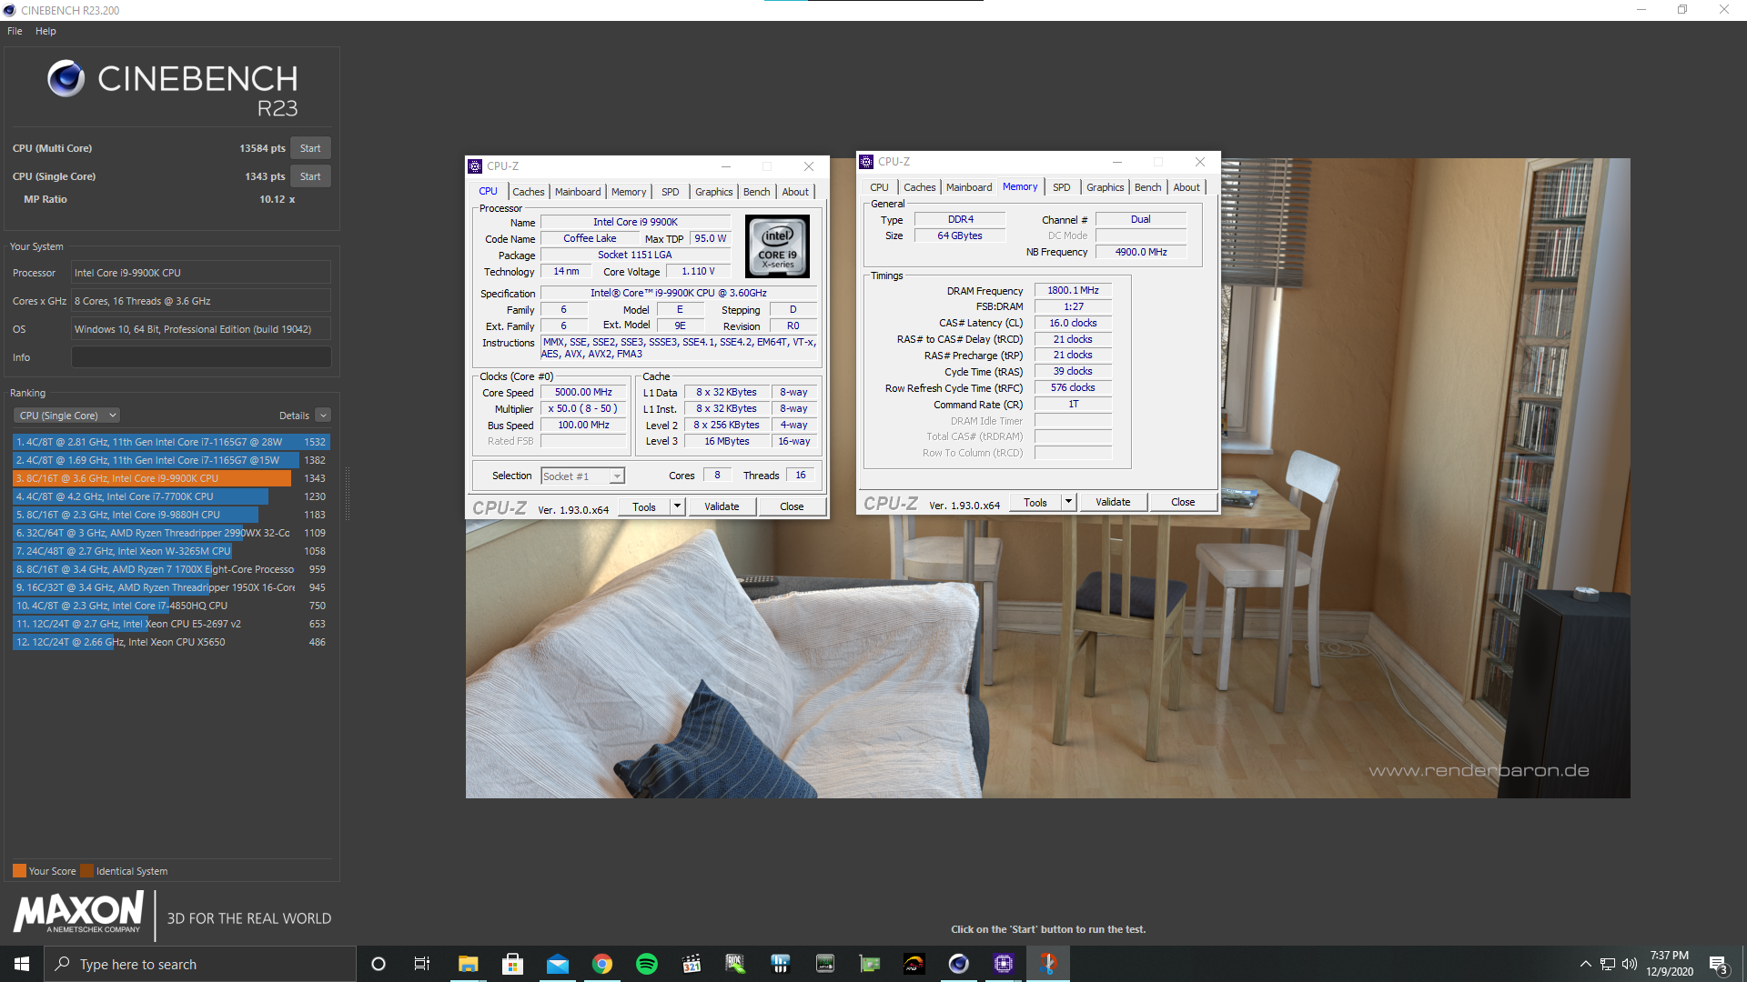
Task: Open Cortana circle on taskbar
Action: [x=379, y=964]
